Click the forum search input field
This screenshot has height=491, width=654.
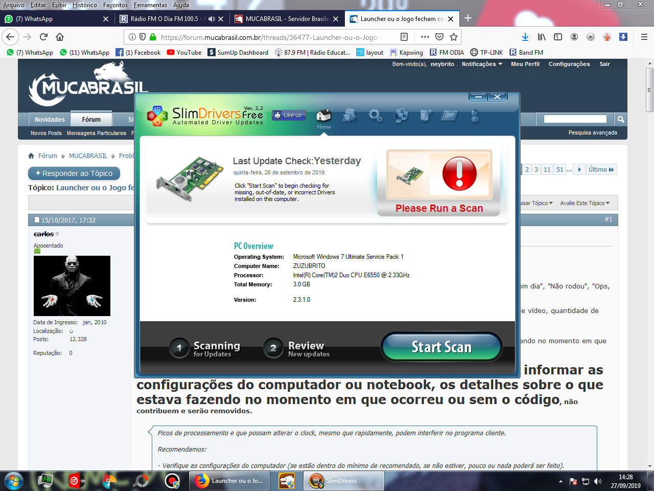coord(575,119)
